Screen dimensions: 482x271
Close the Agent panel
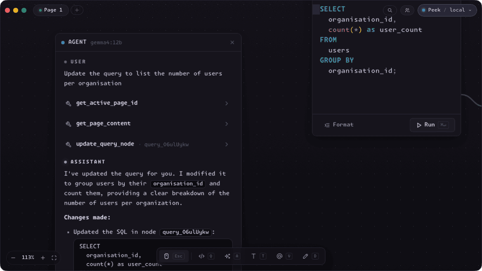232,42
